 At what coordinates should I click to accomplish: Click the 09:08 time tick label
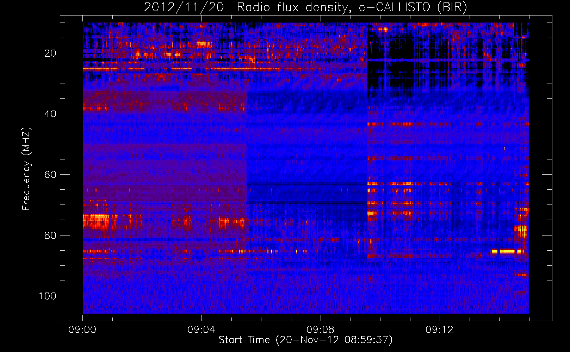click(x=321, y=330)
